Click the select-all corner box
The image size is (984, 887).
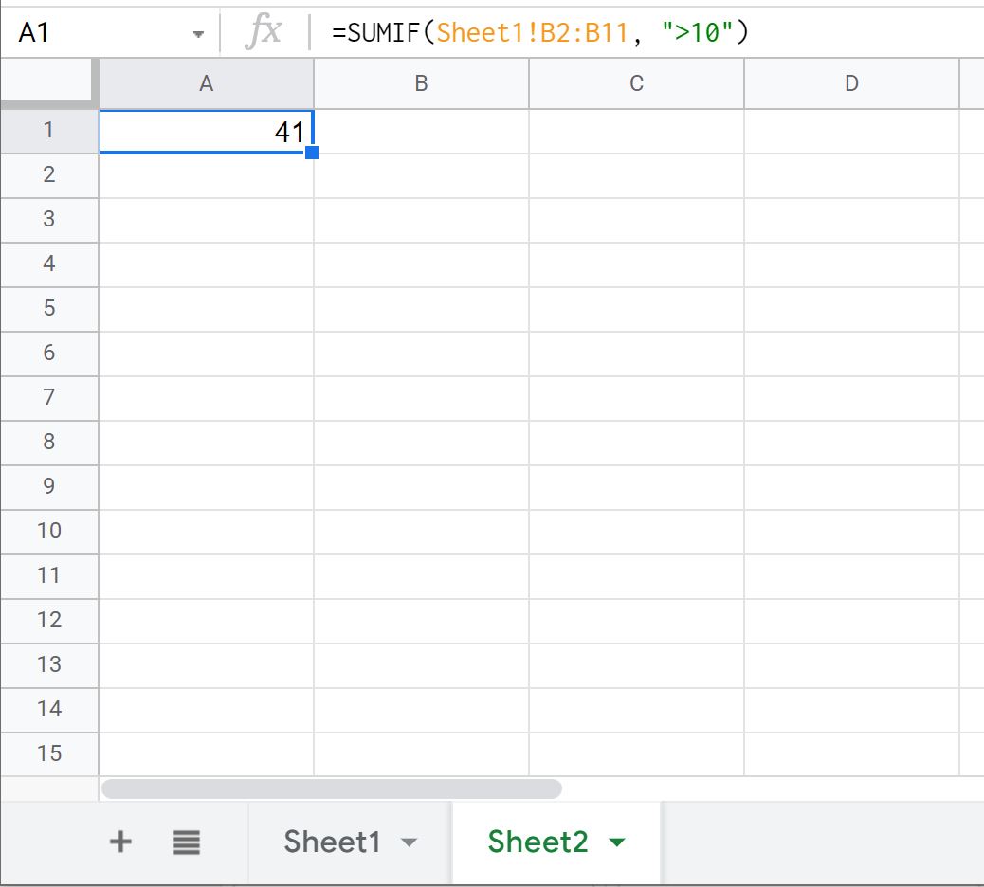click(49, 83)
